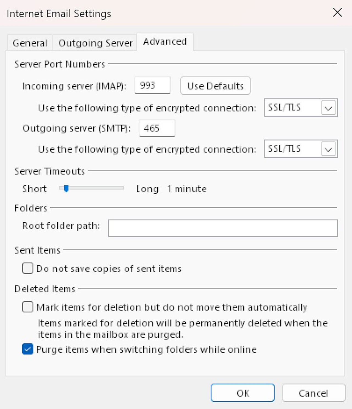Screen dimensions: 352x409
Task: Disable Purge items when switching folders
Action: pyautogui.click(x=27, y=349)
